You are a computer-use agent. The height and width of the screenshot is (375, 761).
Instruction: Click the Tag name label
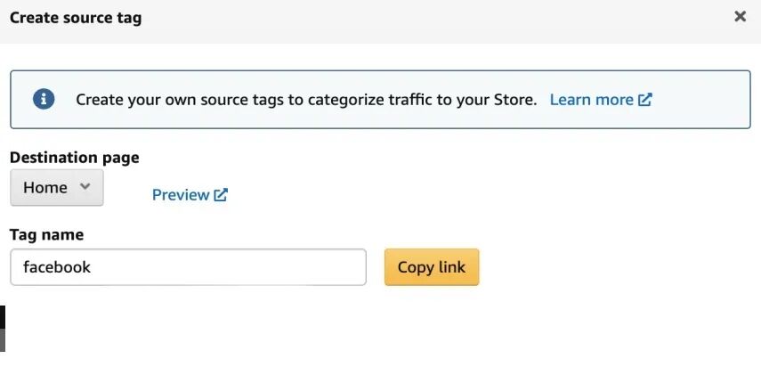click(46, 235)
